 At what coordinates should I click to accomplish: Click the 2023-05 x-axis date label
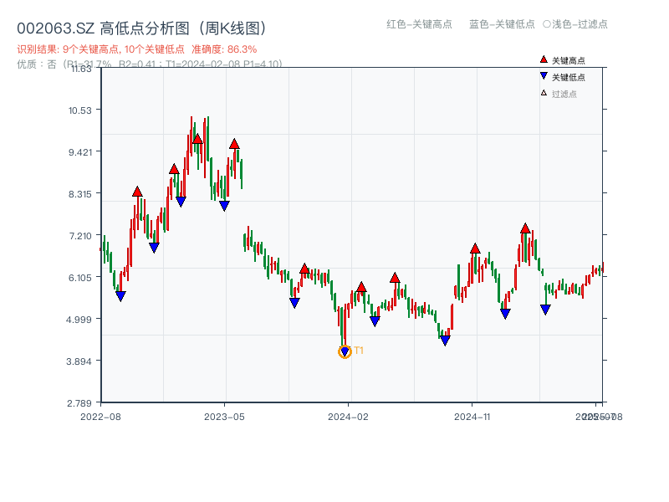click(224, 417)
